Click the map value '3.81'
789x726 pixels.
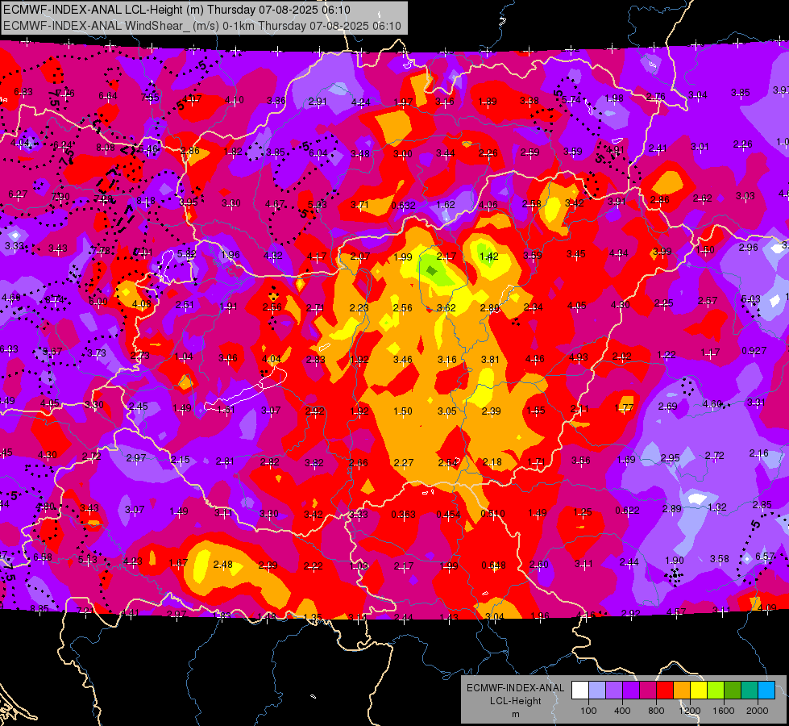[x=490, y=360]
